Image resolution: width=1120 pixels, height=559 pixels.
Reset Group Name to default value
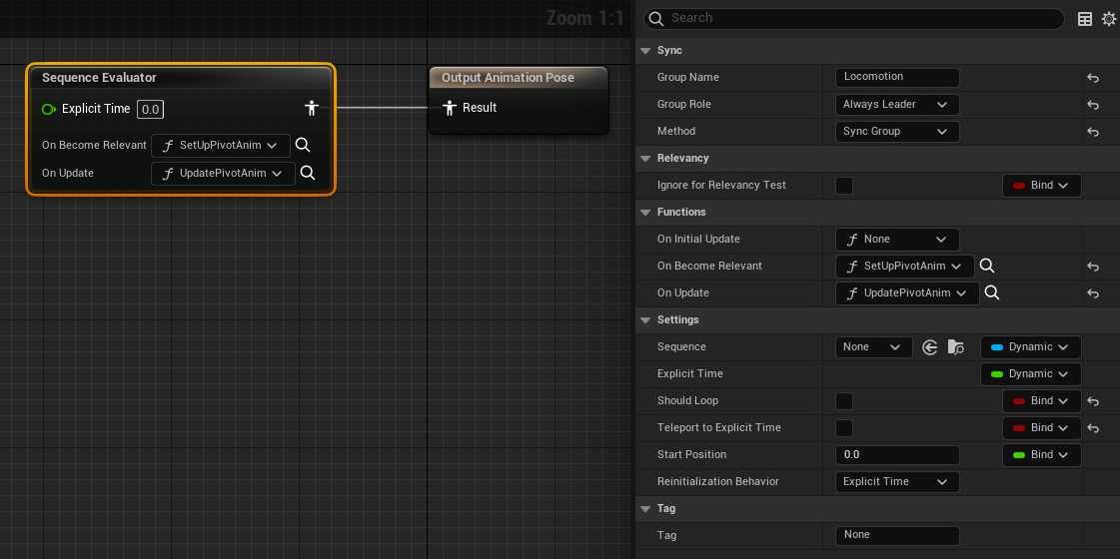pos(1093,78)
